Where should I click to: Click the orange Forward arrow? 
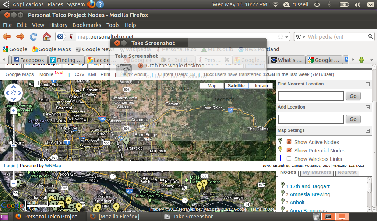coord(20,36)
